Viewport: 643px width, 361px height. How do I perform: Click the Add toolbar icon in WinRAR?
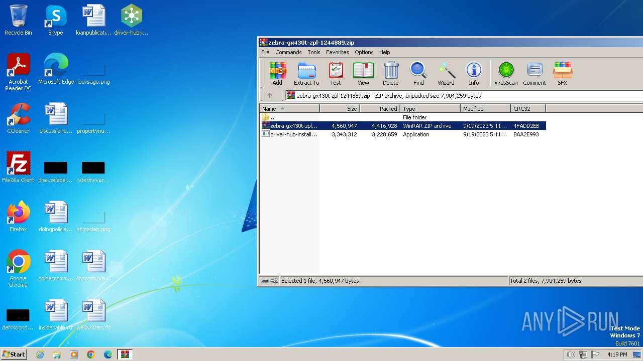coord(277,74)
